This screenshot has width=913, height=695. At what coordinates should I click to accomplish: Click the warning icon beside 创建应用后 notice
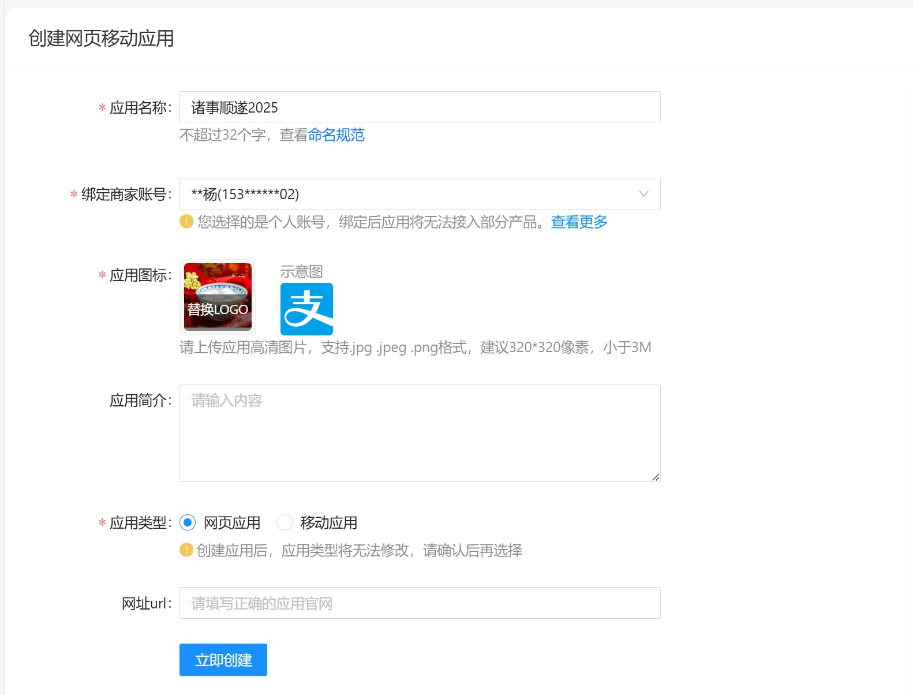pos(186,550)
